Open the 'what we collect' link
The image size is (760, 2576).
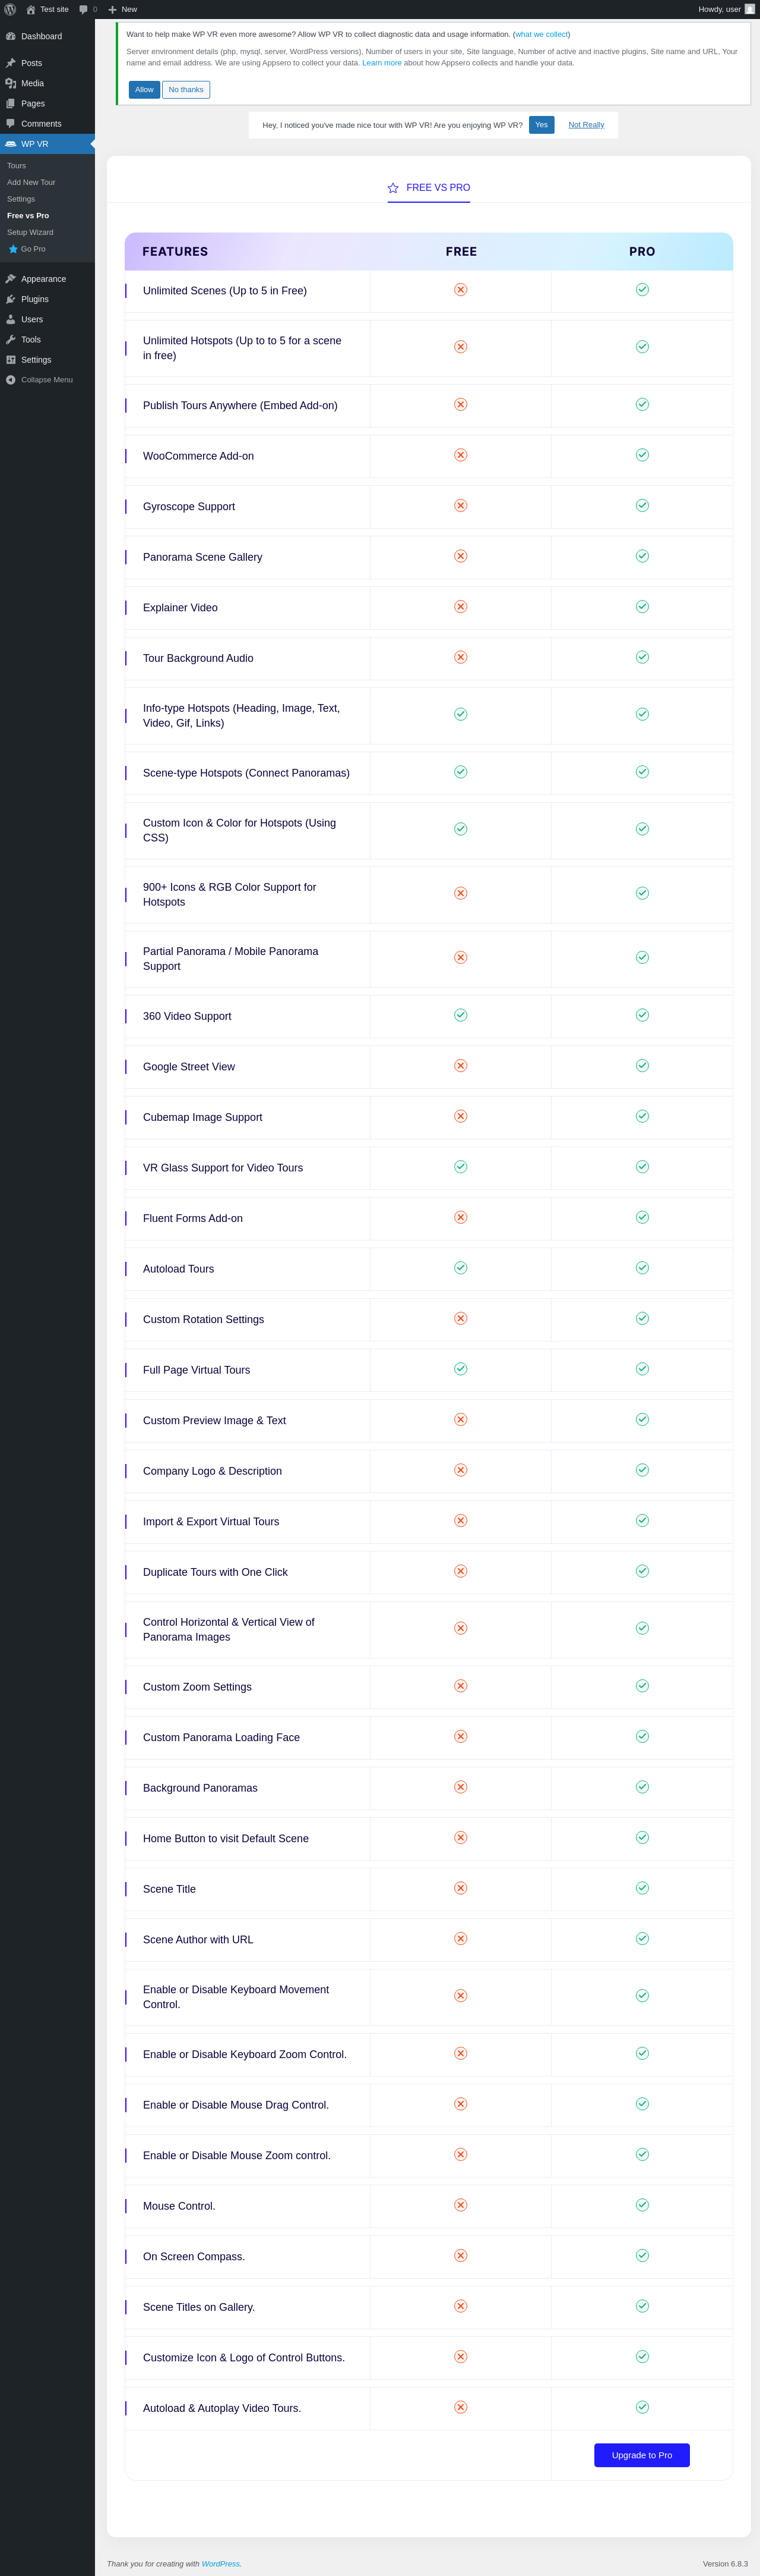coord(541,34)
